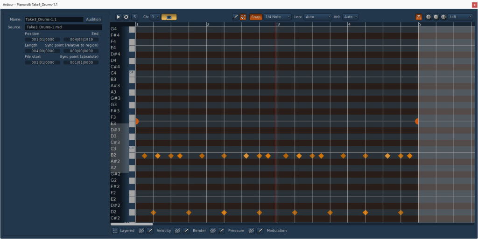This screenshot has height=239, width=478.
Task: Click the pencil draw icon before Velocity
Action: coord(150,231)
